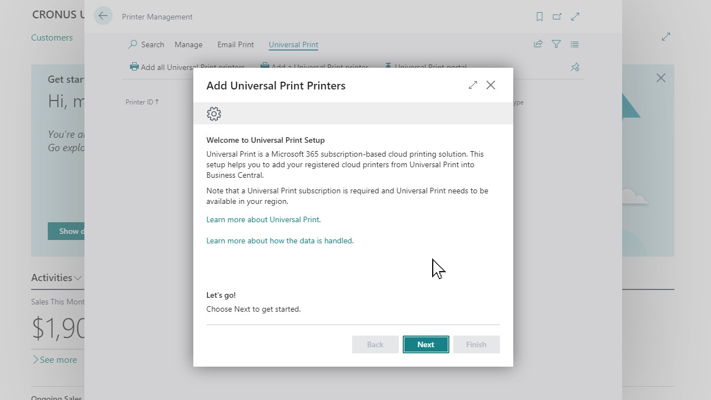Select the Universal Print tab
The height and width of the screenshot is (400, 711).
click(293, 44)
